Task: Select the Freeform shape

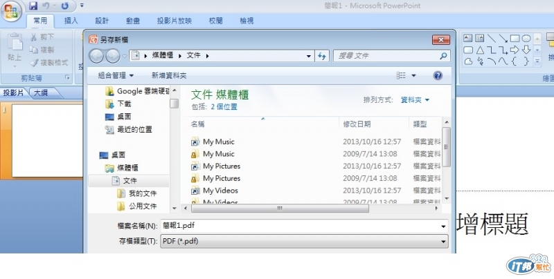Action: (x=468, y=61)
